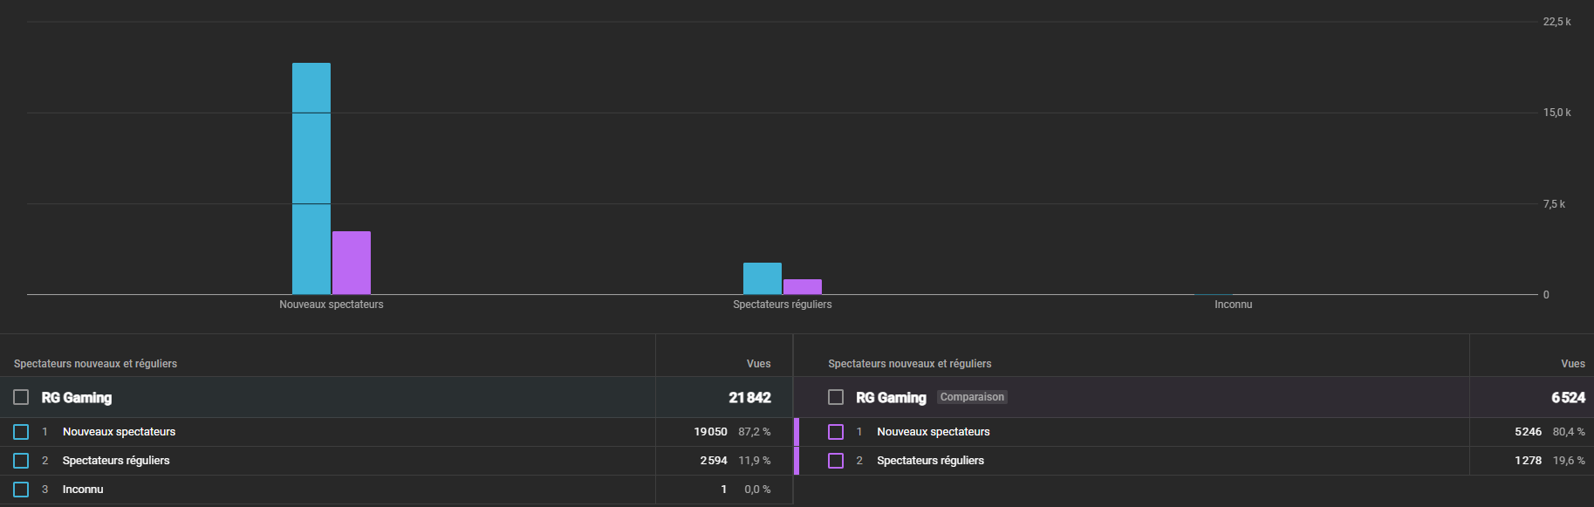Click right Spectateurs nouveaux et réguliers header
The height and width of the screenshot is (507, 1594).
click(910, 364)
